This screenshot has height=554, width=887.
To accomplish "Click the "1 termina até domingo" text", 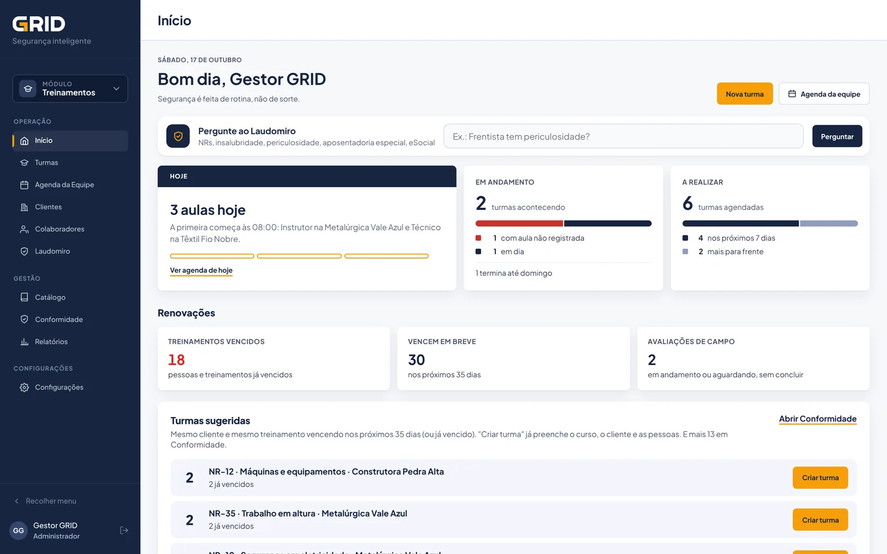I will point(514,273).
